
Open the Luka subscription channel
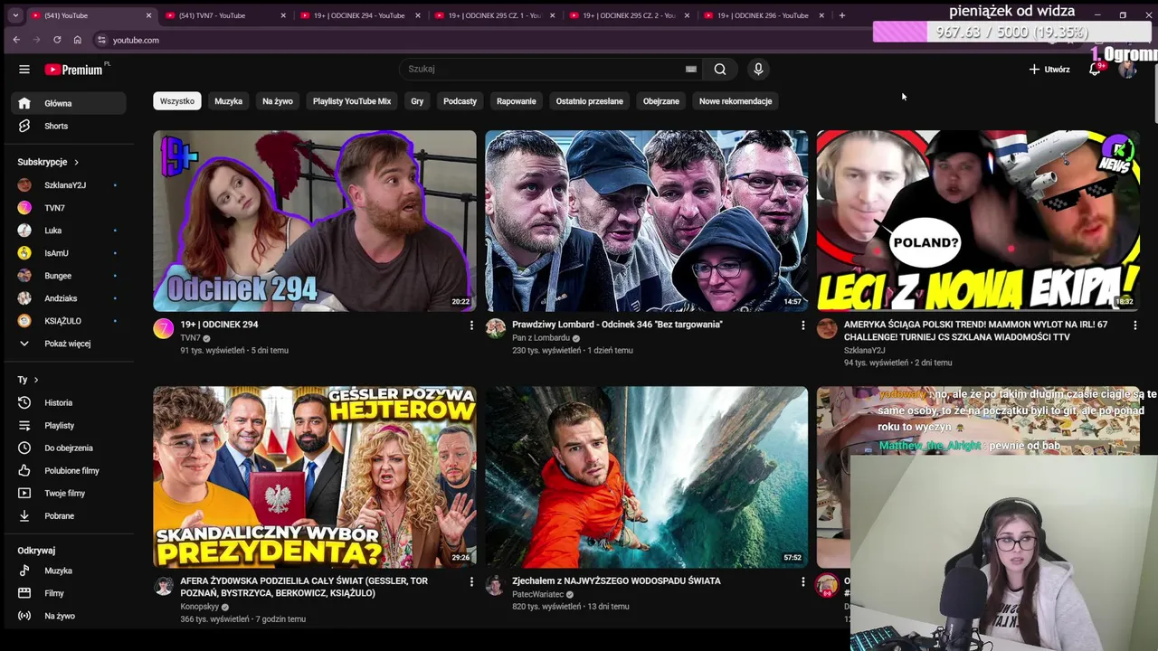pos(69,231)
